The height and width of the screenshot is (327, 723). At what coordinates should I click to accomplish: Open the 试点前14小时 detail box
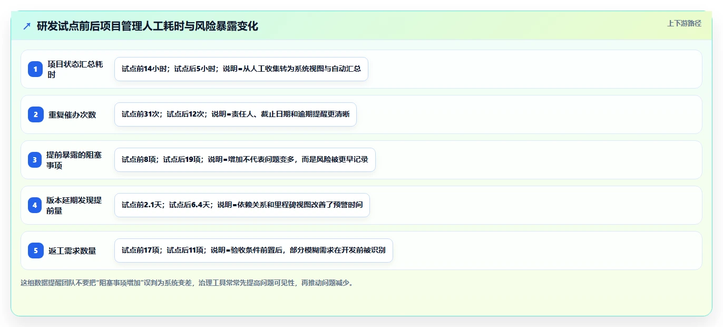point(241,69)
